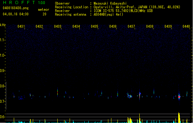Select Ogata-vill. Akita-Pref. JAPAN location text

(137, 7)
